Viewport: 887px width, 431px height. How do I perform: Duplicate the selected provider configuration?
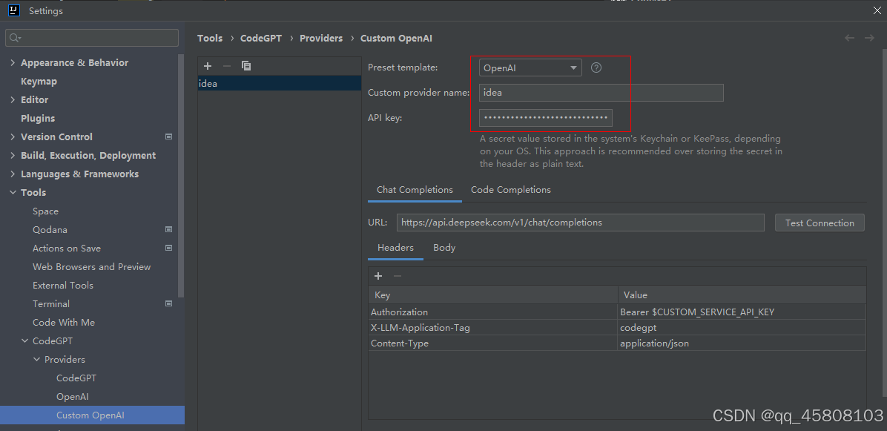[246, 66]
